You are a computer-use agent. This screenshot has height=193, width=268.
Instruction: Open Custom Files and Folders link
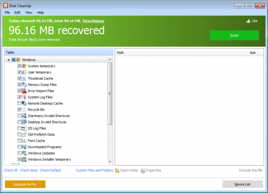(94, 170)
